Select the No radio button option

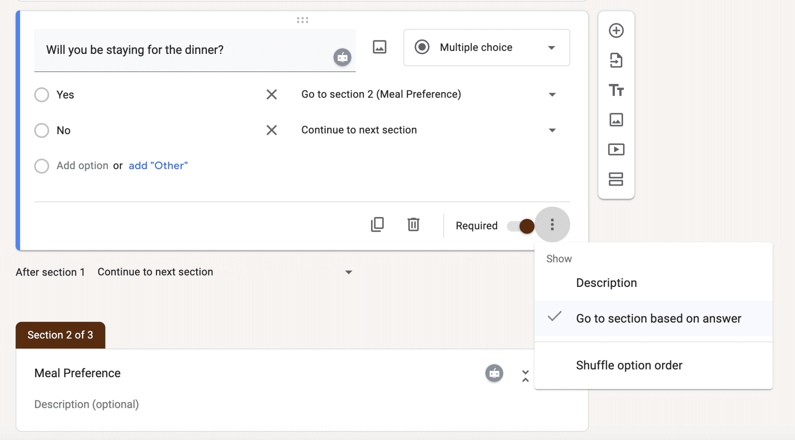41,130
